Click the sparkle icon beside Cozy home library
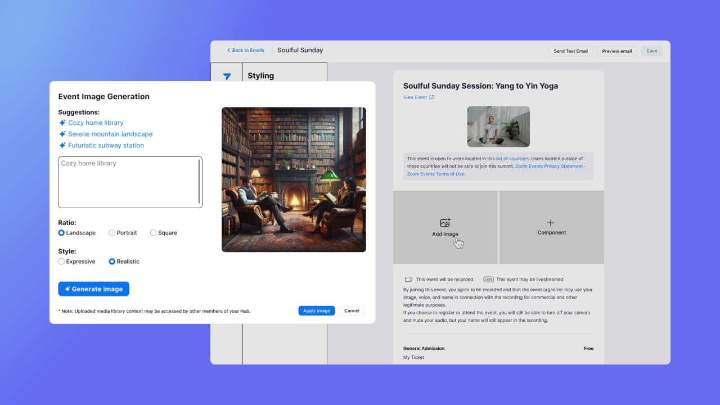 62,123
